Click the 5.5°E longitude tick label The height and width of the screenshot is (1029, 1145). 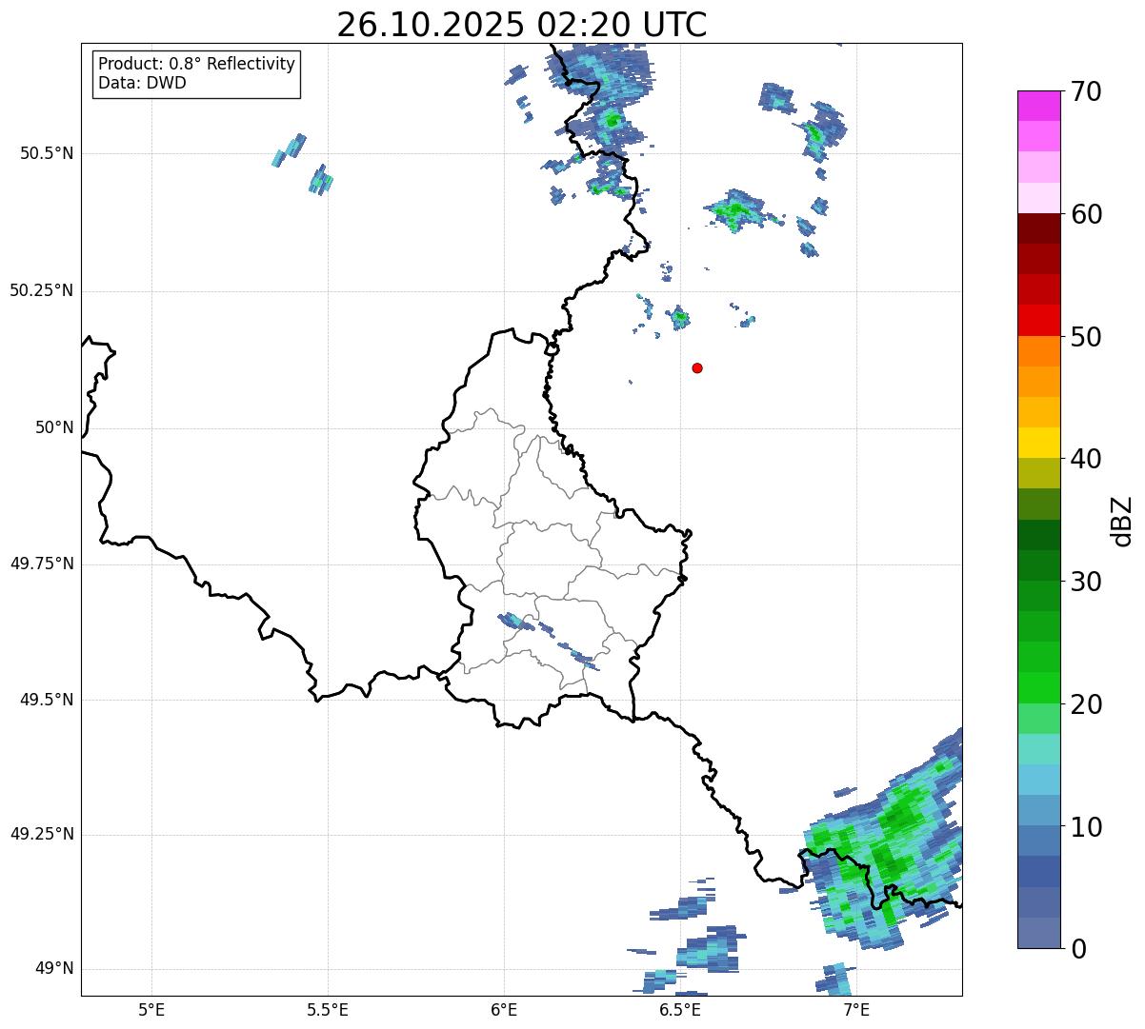pos(328,1009)
